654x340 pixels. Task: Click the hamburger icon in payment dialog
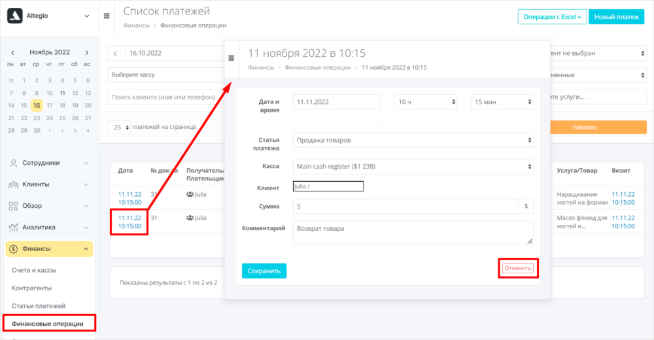click(232, 58)
